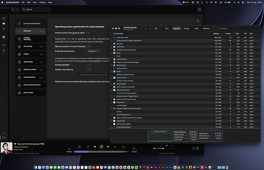The height and width of the screenshot is (170, 264).
Task: Skip to the previous track
Action: click(95, 147)
